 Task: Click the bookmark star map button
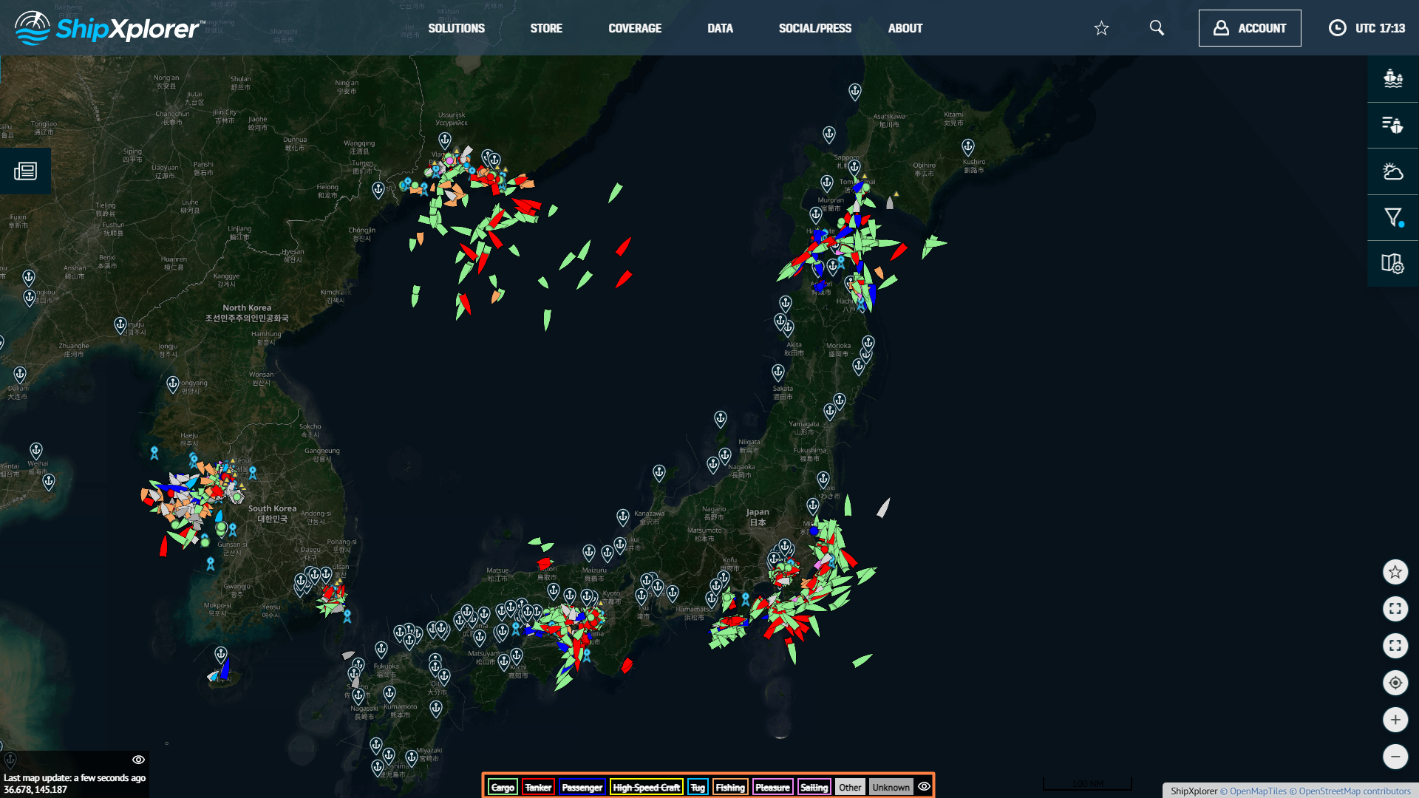pyautogui.click(x=1395, y=572)
